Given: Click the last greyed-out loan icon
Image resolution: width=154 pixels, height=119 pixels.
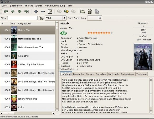Looking at the screenshot, I should pos(73,11).
